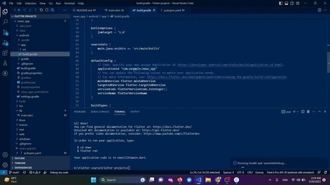
Task: Open the docs.flutter.dev deployment link in code
Action: point(217,77)
